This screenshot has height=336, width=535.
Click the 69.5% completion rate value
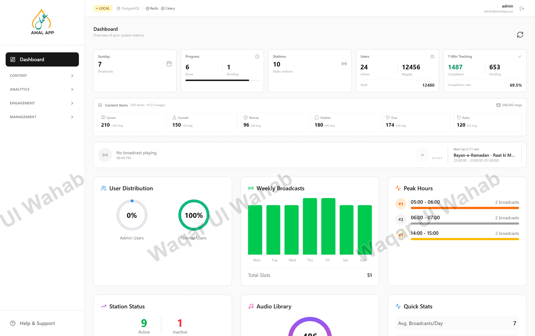516,85
